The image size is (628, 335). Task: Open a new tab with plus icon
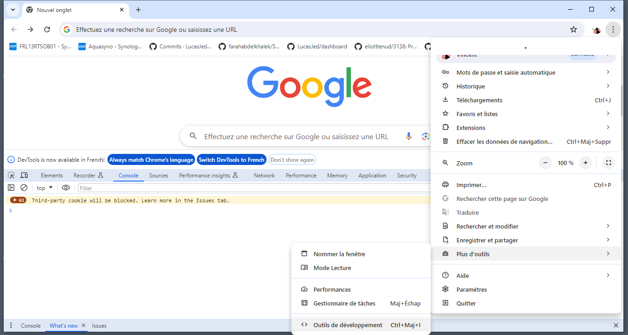(138, 10)
